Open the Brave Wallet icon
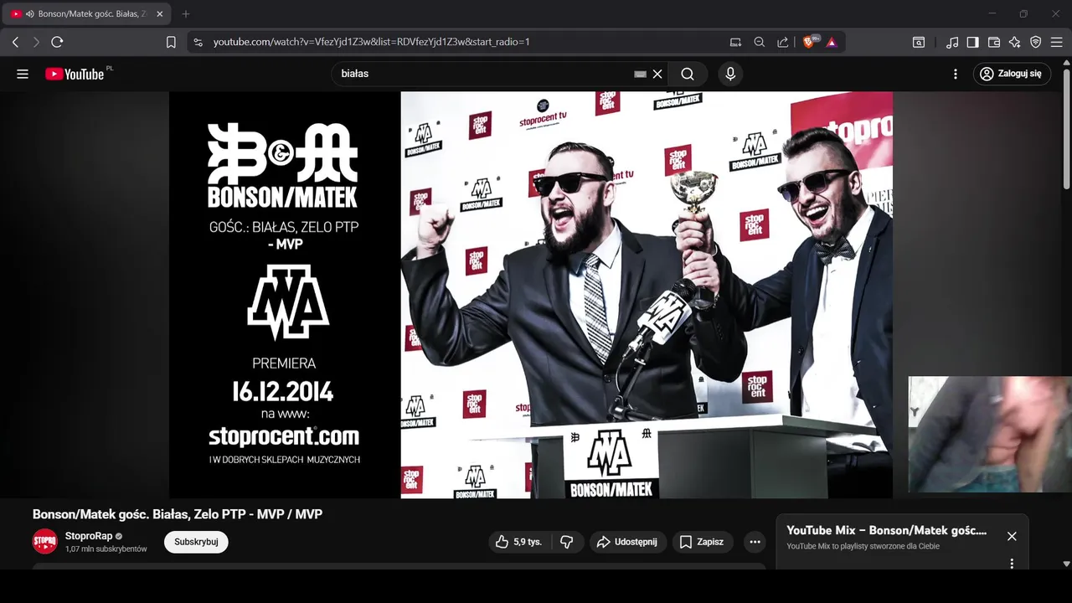 coord(994,42)
